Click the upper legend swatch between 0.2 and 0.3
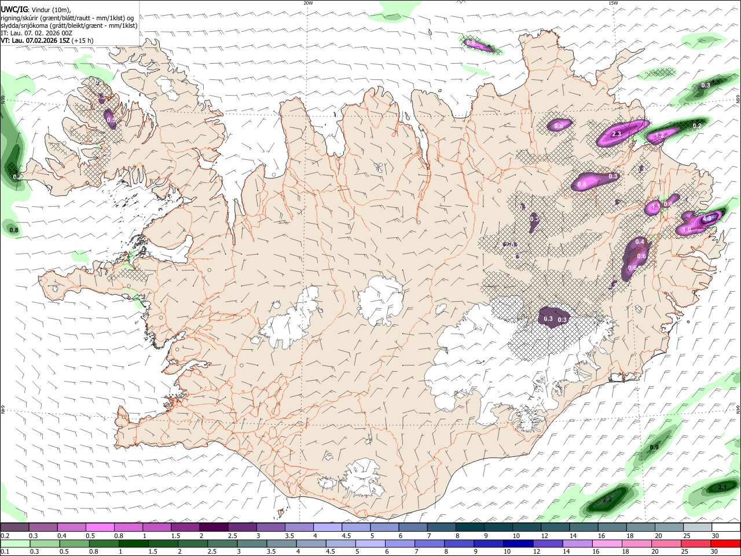741x556 pixels. click(14, 527)
